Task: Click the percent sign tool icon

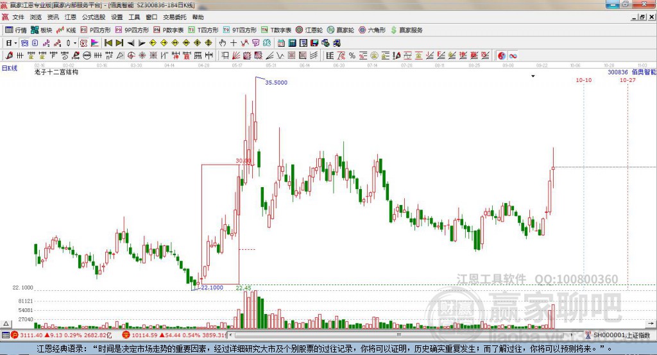Action: tap(352, 56)
